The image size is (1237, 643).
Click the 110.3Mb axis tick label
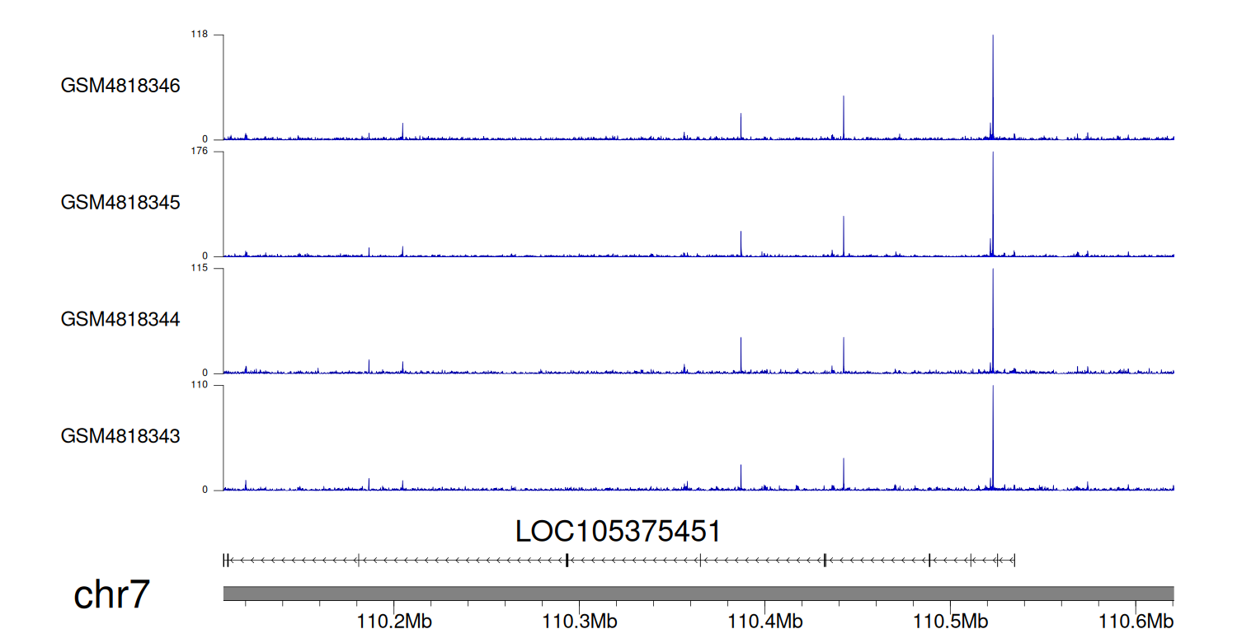click(x=579, y=621)
